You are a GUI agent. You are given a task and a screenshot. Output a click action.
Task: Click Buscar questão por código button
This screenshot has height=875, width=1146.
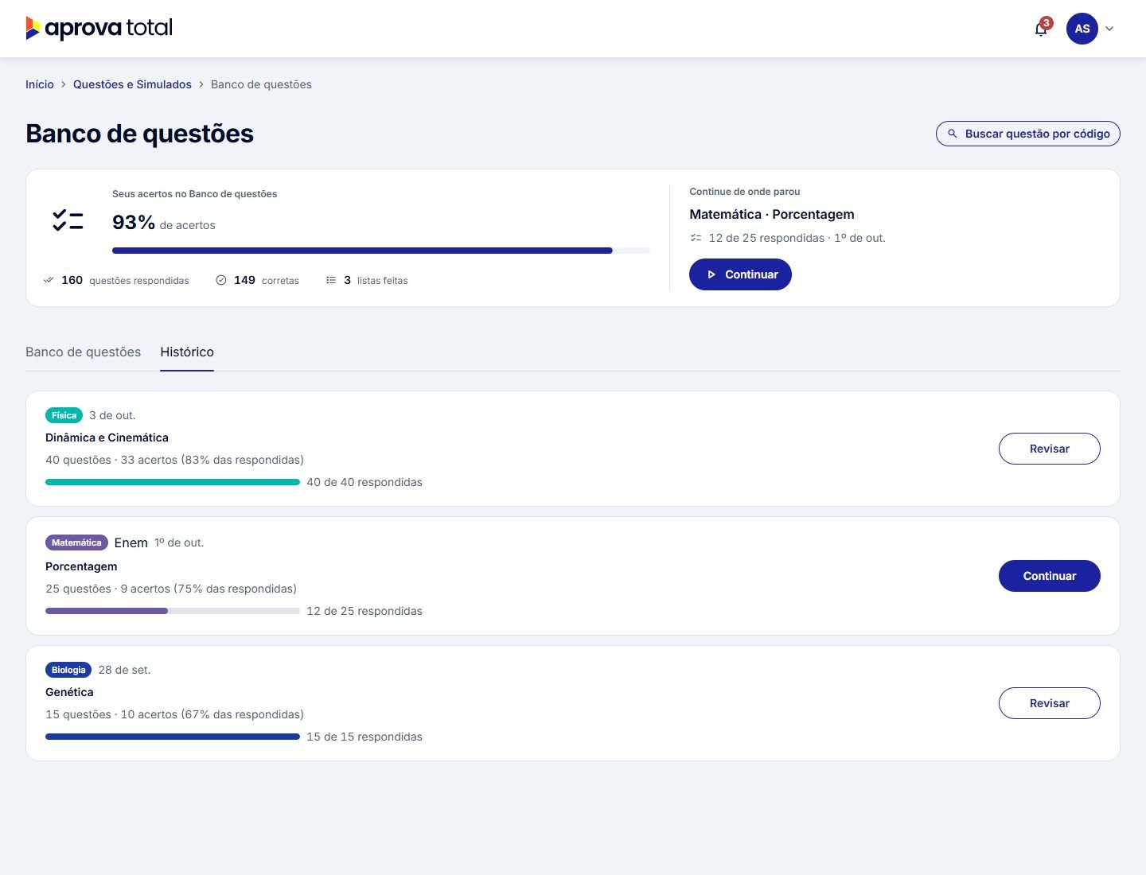click(1028, 134)
